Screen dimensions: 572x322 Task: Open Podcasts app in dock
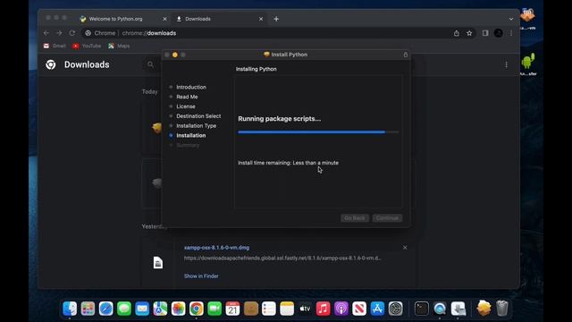tap(341, 309)
